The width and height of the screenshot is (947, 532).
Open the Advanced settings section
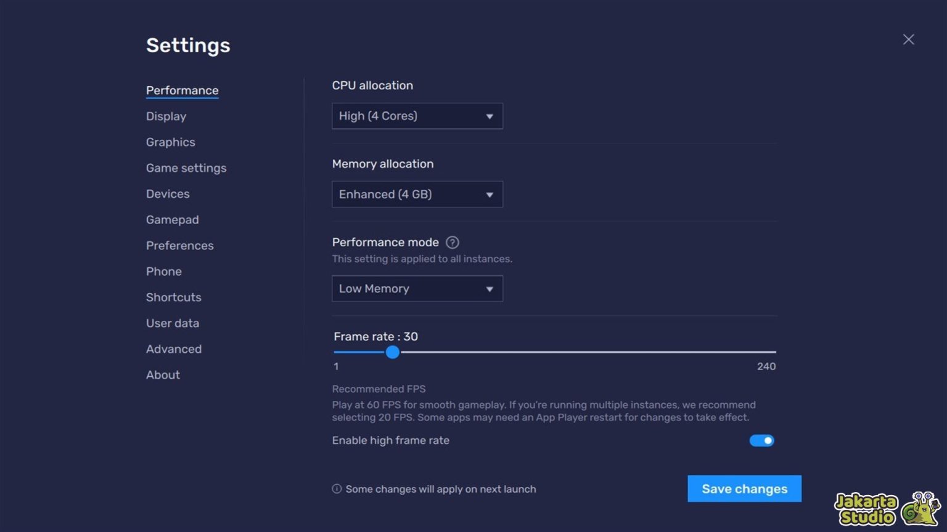click(174, 349)
